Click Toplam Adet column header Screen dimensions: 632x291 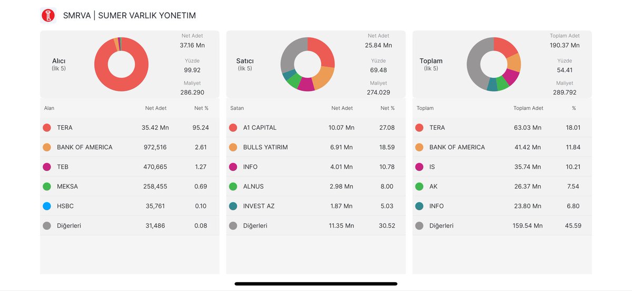[x=528, y=108]
